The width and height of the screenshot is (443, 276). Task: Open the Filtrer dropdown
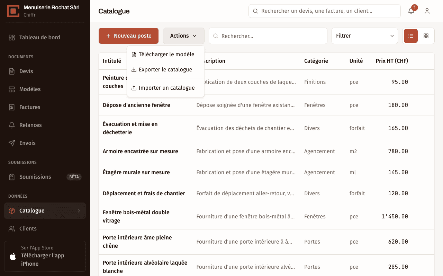click(365, 36)
